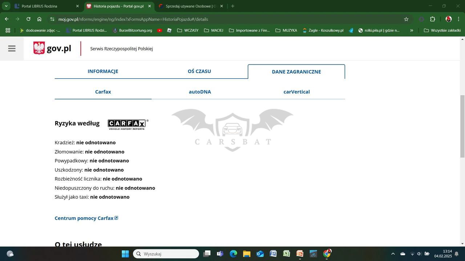The image size is (465, 261).
Task: Open File Explorer from the taskbar
Action: point(247,254)
